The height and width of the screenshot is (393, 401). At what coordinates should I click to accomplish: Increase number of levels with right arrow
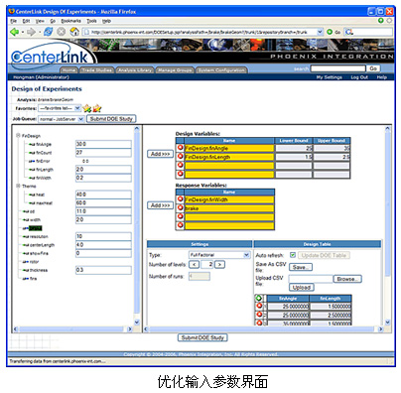(219, 264)
